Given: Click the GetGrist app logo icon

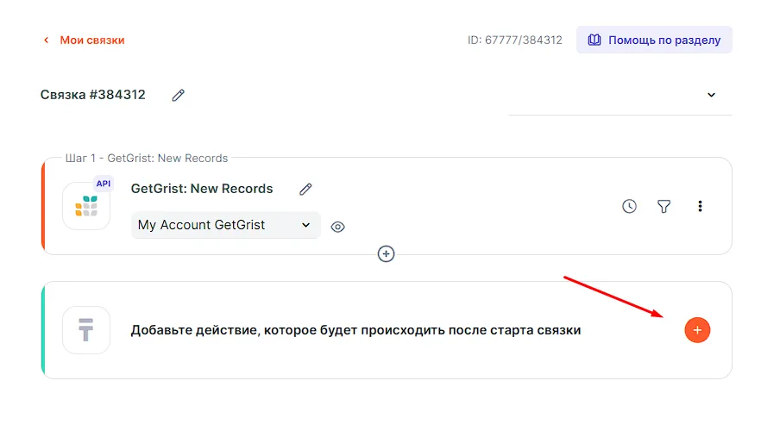Looking at the screenshot, I should pyautogui.click(x=86, y=207).
